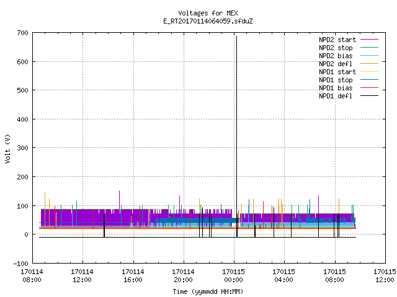Click the E_RT20170114064059.sfduZ file name subtitle
The image size is (397, 297).
[208, 21]
